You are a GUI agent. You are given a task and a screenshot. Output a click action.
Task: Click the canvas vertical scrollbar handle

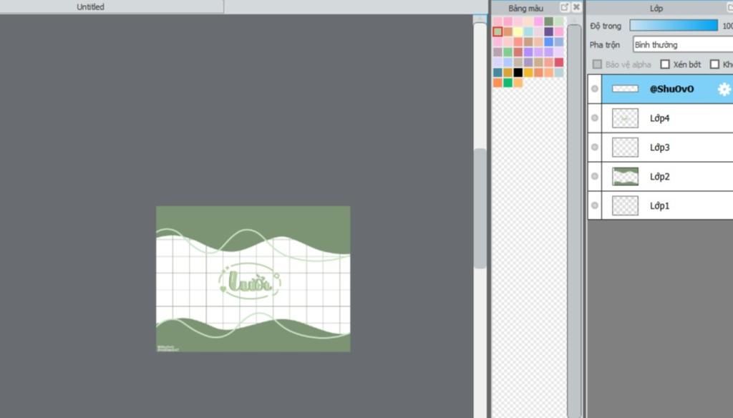480,208
